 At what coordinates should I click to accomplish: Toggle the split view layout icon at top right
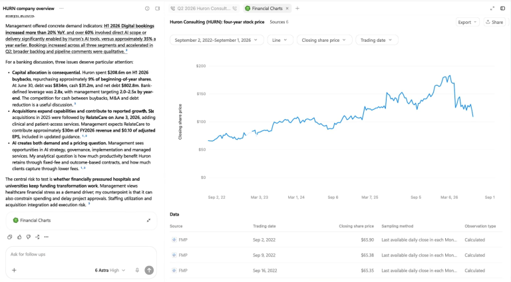point(502,9)
